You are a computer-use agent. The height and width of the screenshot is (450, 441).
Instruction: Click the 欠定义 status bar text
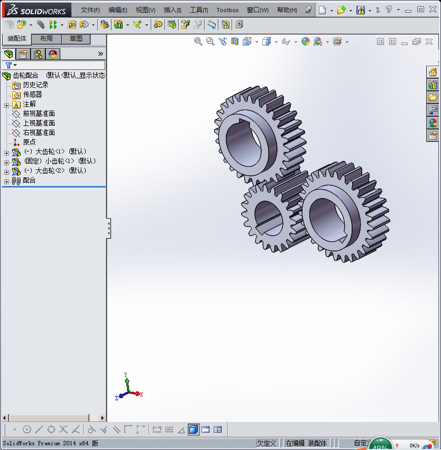(x=267, y=443)
